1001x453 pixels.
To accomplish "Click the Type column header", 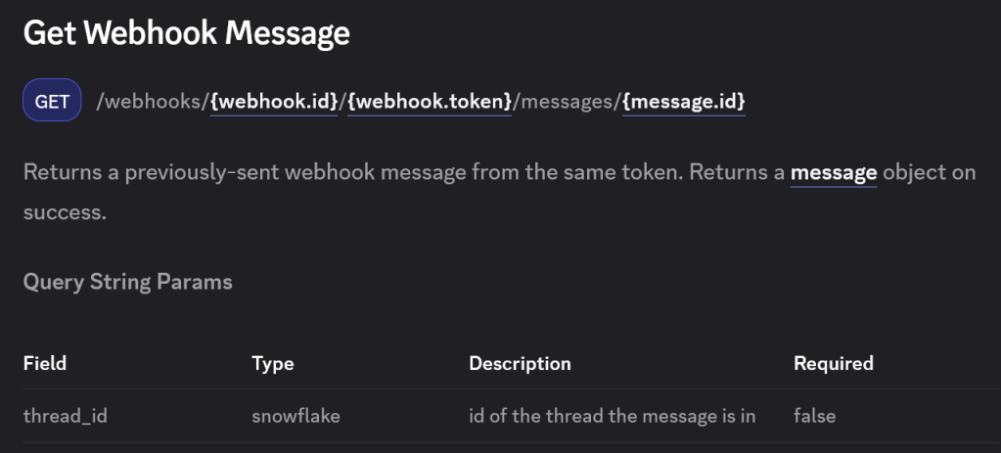I will (273, 363).
